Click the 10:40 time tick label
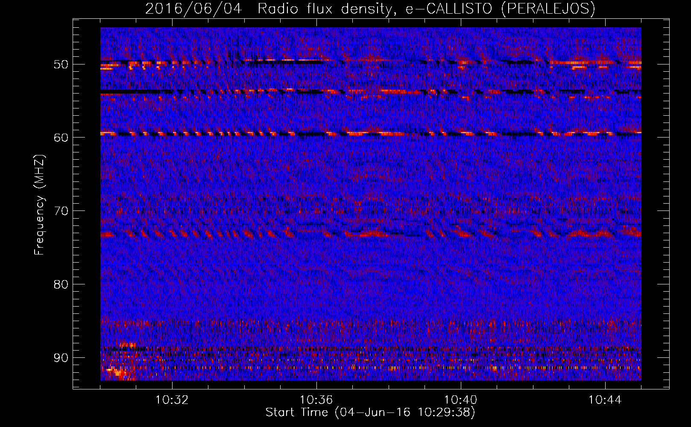The image size is (691, 427). tap(461, 400)
